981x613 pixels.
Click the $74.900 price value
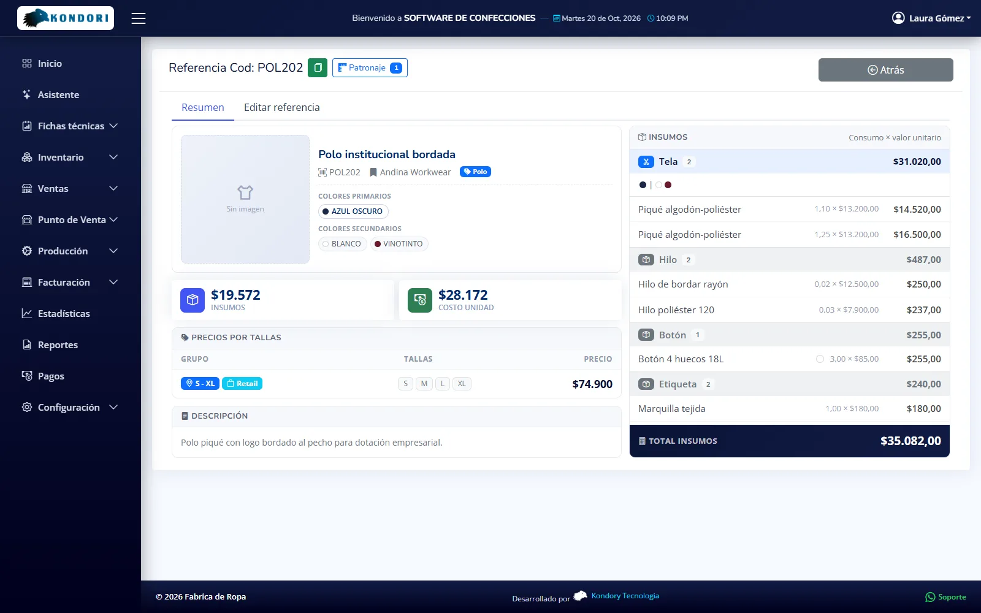[x=592, y=384]
